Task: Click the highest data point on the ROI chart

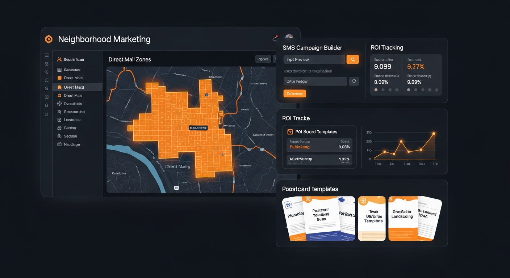Action: pos(434,134)
